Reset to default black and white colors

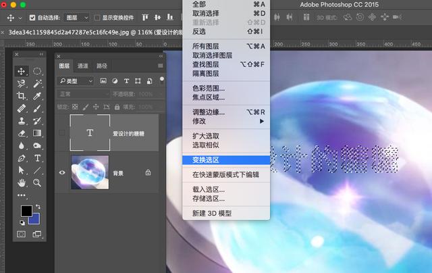point(22,222)
